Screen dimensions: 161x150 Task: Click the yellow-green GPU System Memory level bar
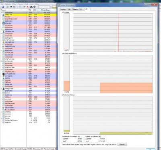click(66, 131)
